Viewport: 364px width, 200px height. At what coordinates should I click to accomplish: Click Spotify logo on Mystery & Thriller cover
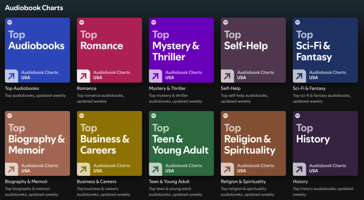click(154, 22)
